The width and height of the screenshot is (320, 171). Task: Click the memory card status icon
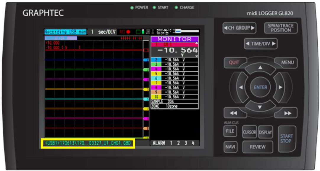pyautogui.click(x=138, y=32)
